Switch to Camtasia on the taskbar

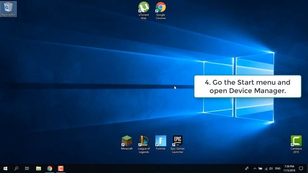61,169
